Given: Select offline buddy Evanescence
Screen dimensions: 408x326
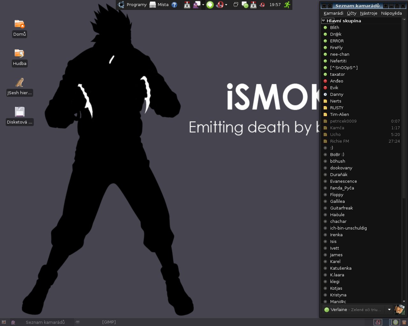Looking at the screenshot, I should (361, 181).
